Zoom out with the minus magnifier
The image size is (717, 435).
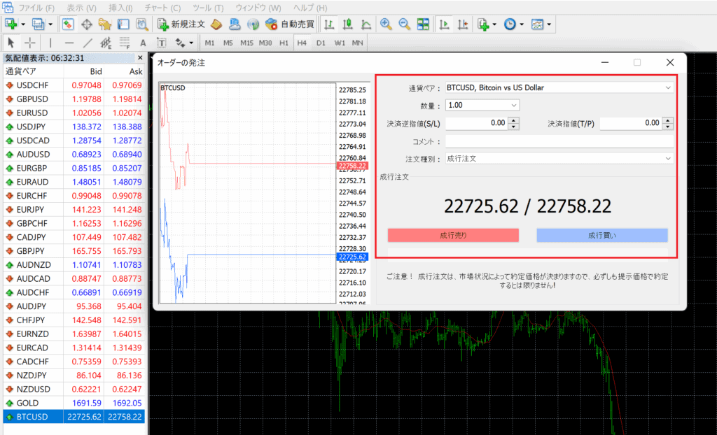(404, 24)
